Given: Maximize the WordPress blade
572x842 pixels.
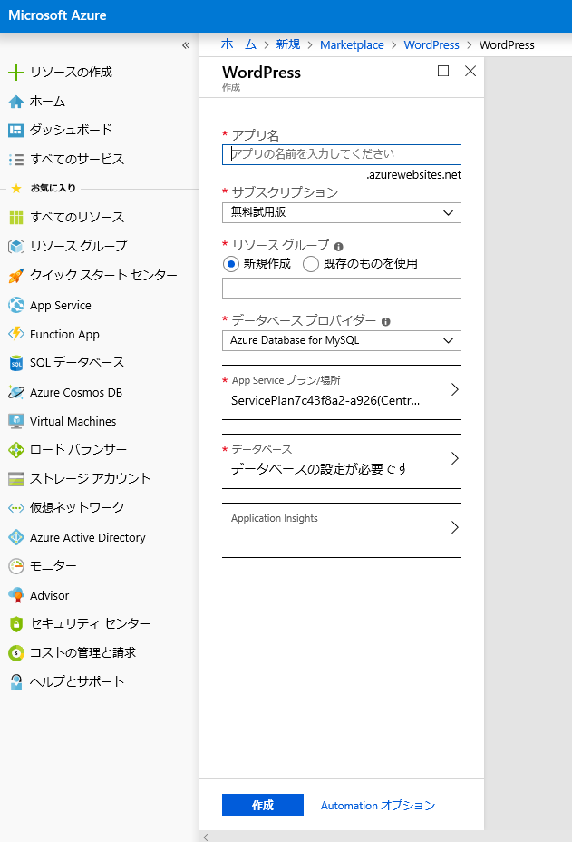Looking at the screenshot, I should 443,71.
